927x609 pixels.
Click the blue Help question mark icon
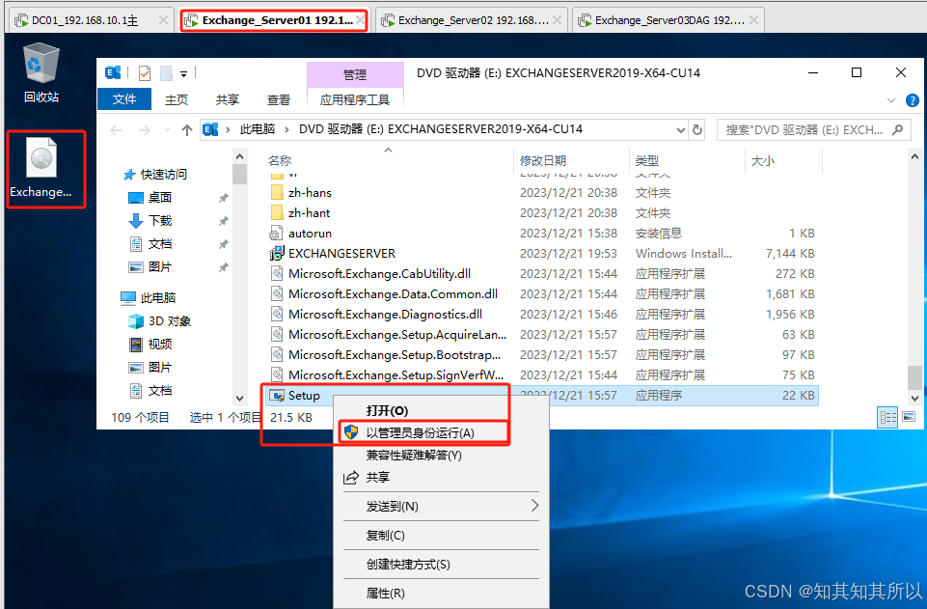913,100
